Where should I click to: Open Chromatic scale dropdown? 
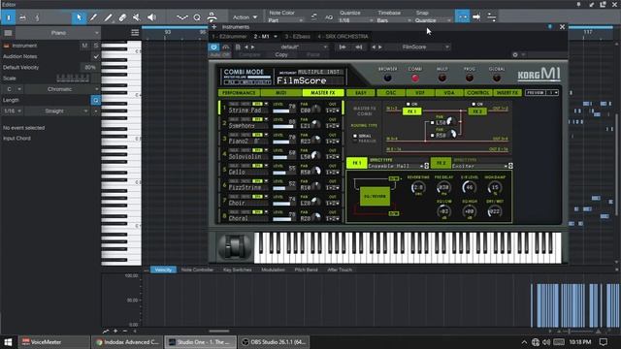click(62, 89)
